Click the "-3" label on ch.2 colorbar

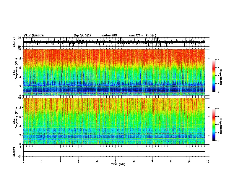click(218, 109)
